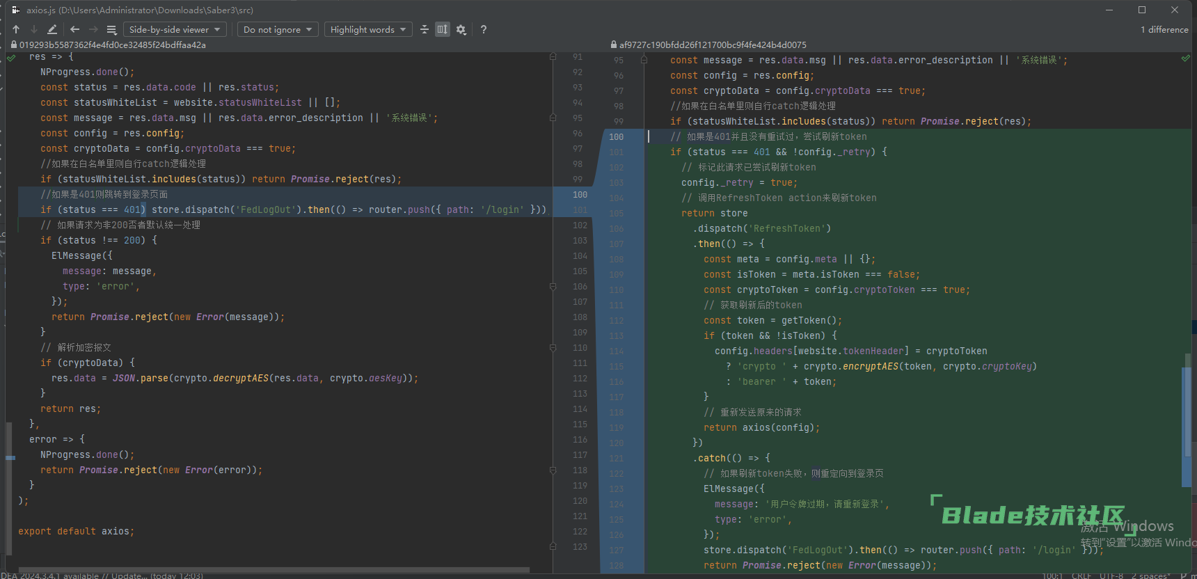Click left revision hash 019293b5587362f4e4fd0ce32485f24bdffaa42a
The width and height of the screenshot is (1197, 579).
[113, 45]
